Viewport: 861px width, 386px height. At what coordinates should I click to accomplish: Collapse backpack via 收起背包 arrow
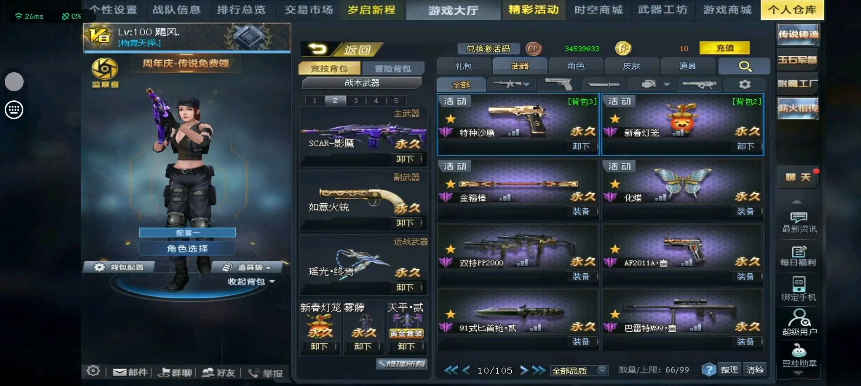coord(272,282)
